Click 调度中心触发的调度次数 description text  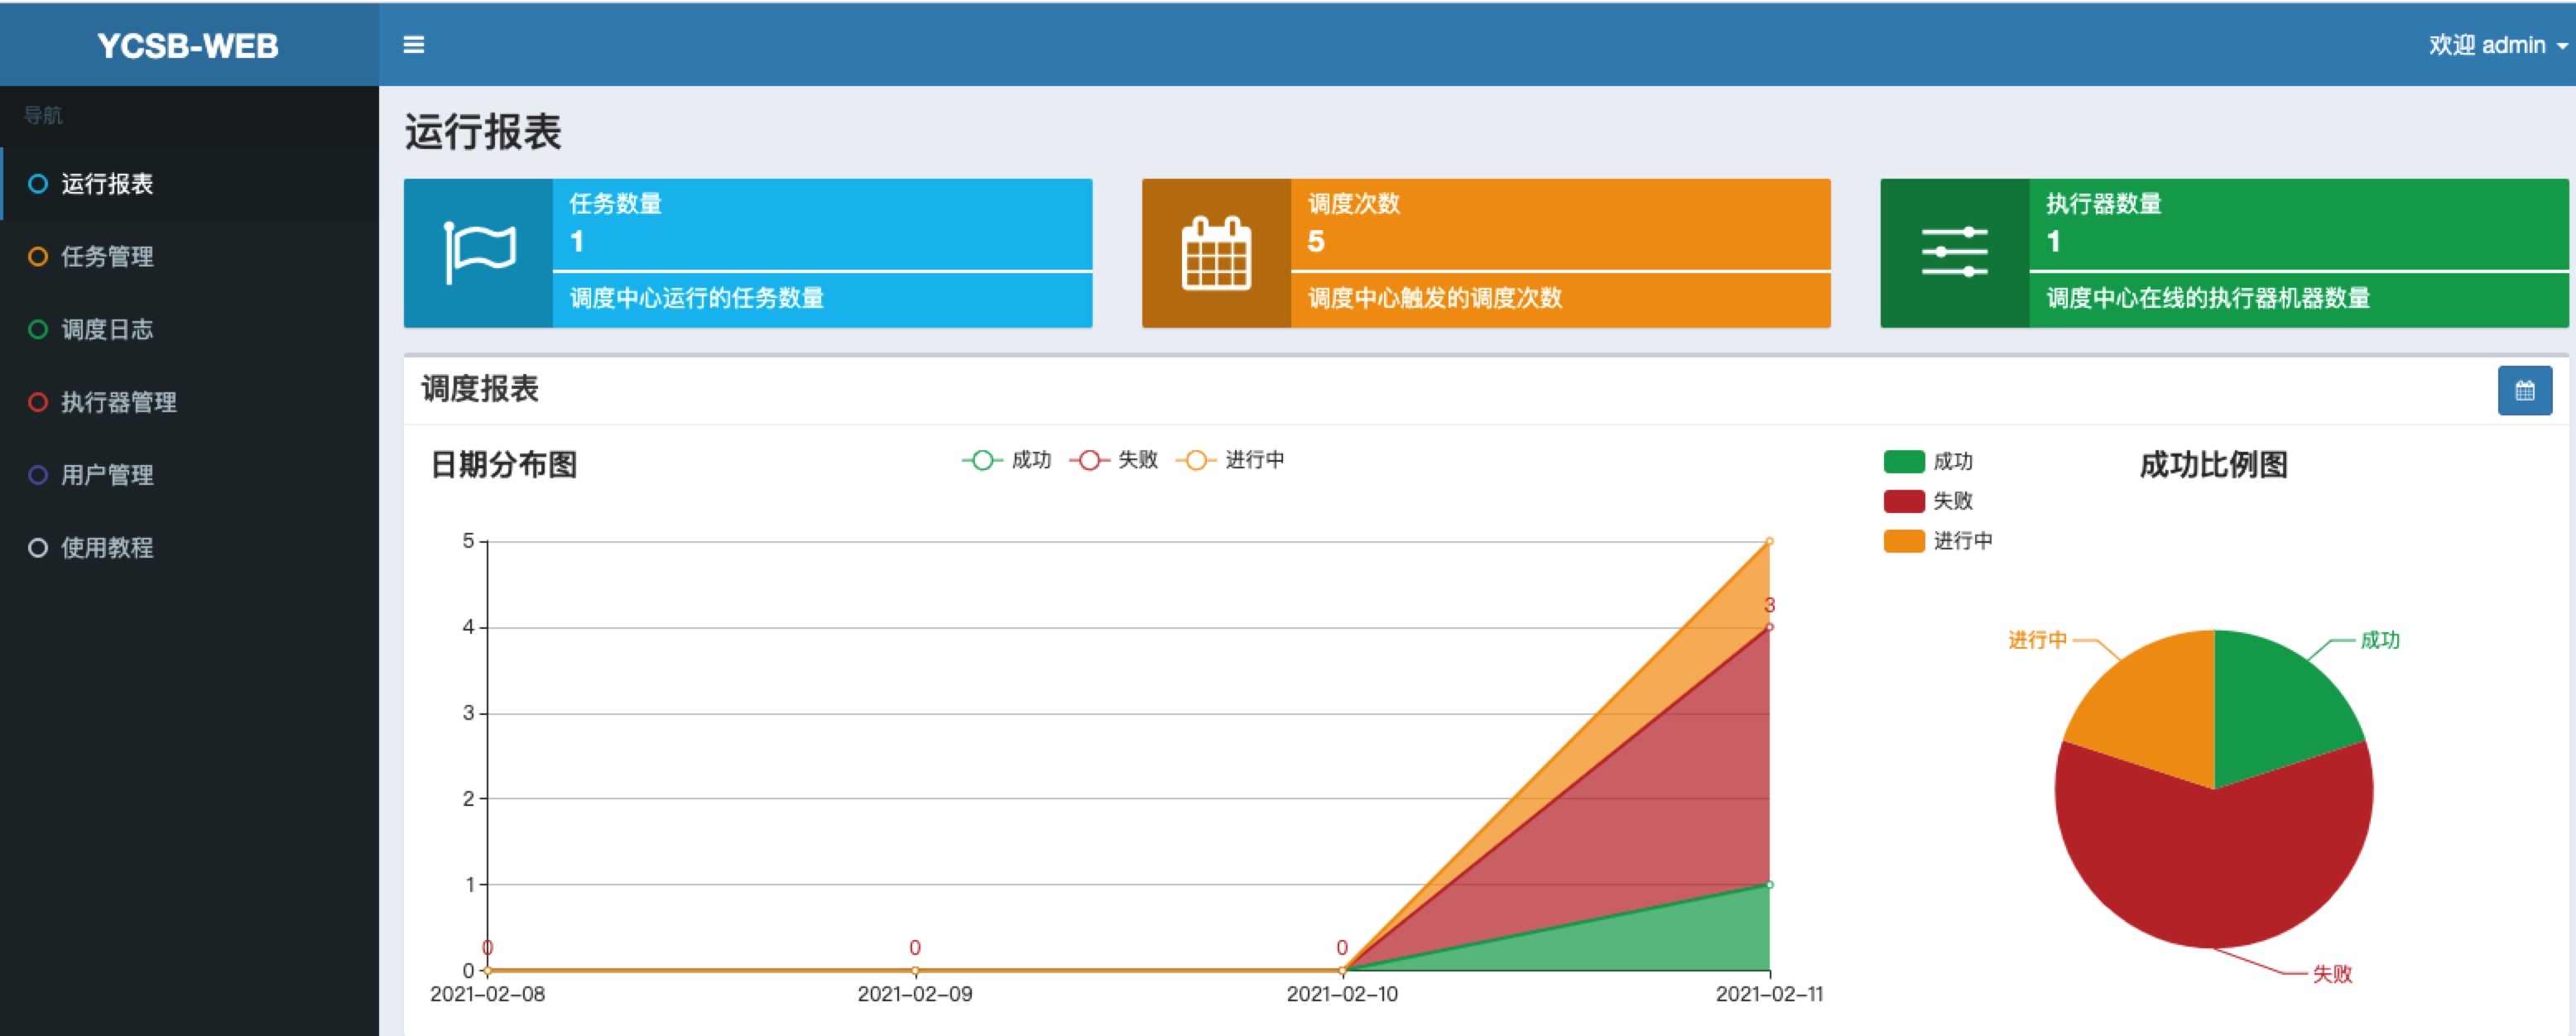point(1435,298)
